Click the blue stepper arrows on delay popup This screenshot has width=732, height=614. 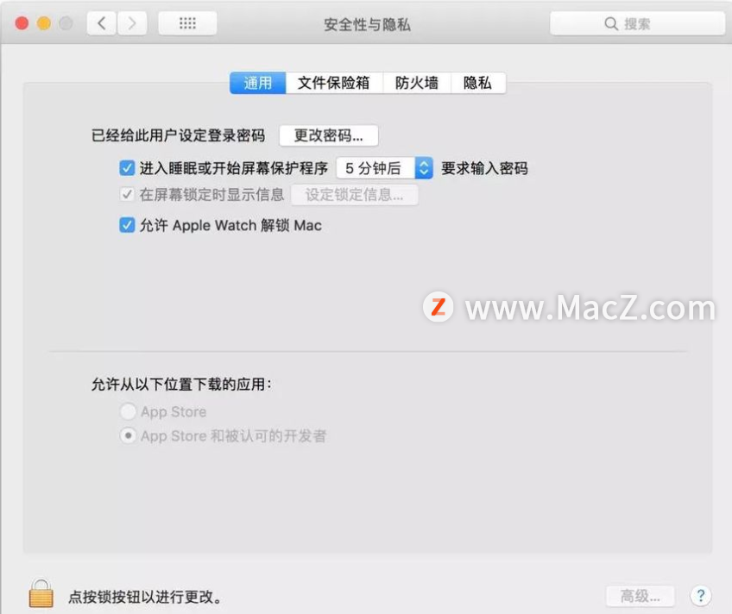[424, 168]
